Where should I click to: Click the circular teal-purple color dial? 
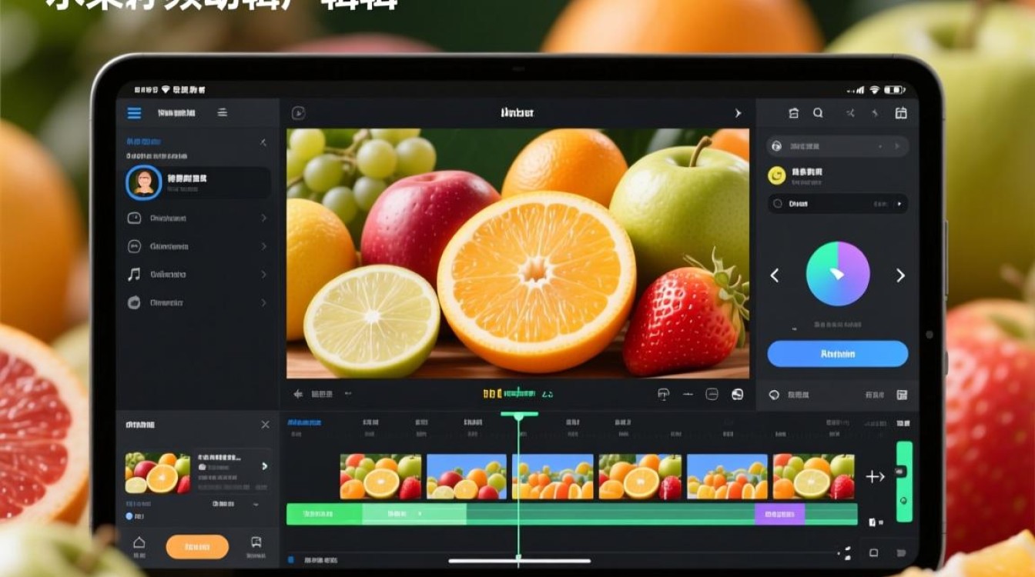click(838, 274)
